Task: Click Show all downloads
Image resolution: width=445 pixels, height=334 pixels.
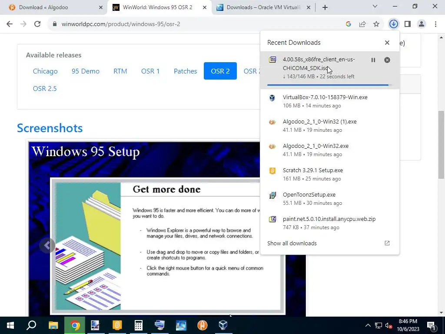Action: (x=292, y=243)
